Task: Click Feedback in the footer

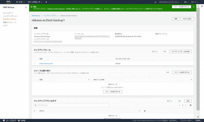Action: (9, 120)
